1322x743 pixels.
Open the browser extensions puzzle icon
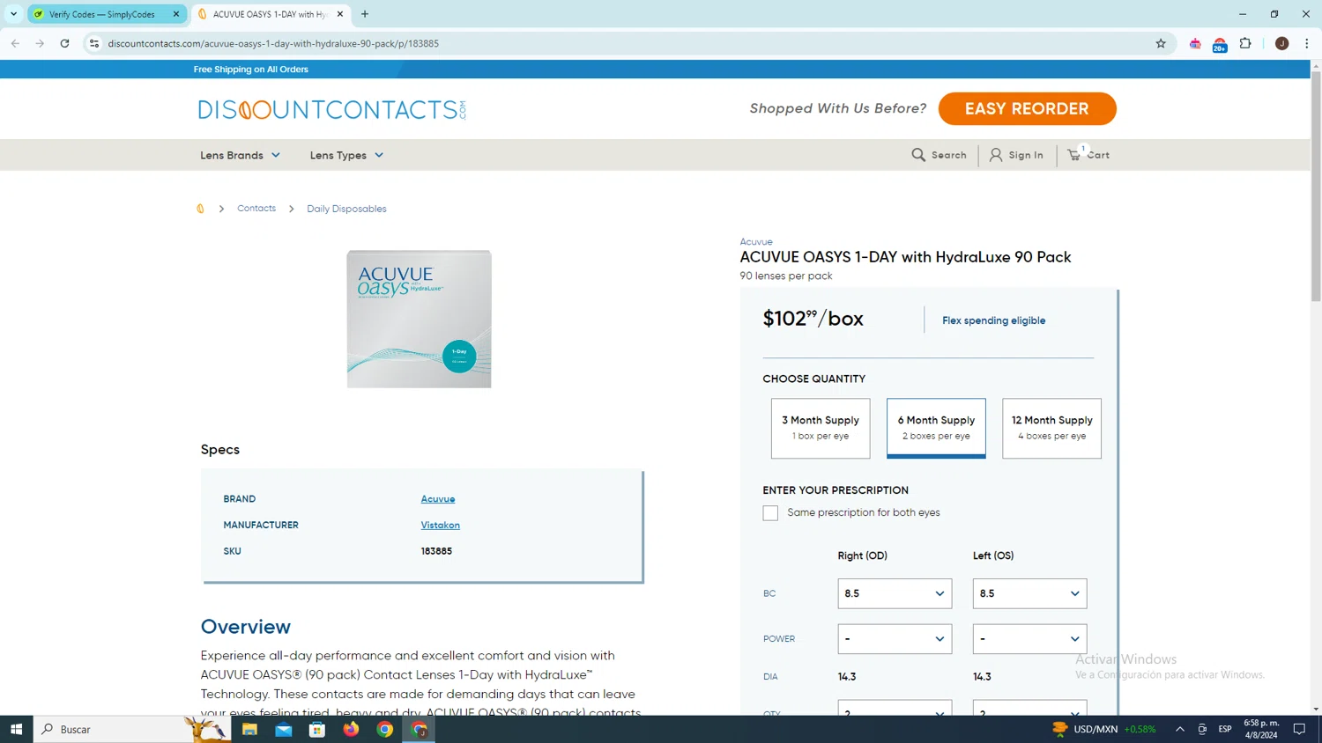(x=1245, y=43)
